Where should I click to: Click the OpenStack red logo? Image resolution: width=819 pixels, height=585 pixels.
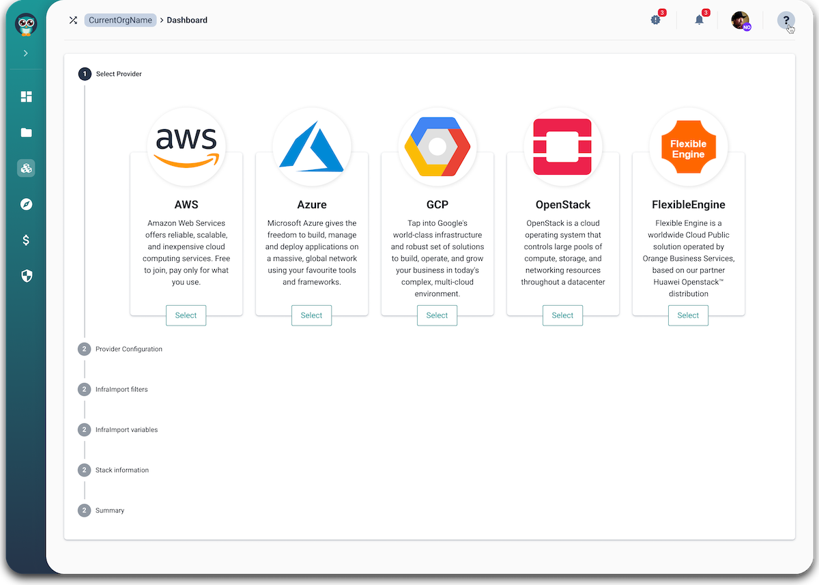563,147
